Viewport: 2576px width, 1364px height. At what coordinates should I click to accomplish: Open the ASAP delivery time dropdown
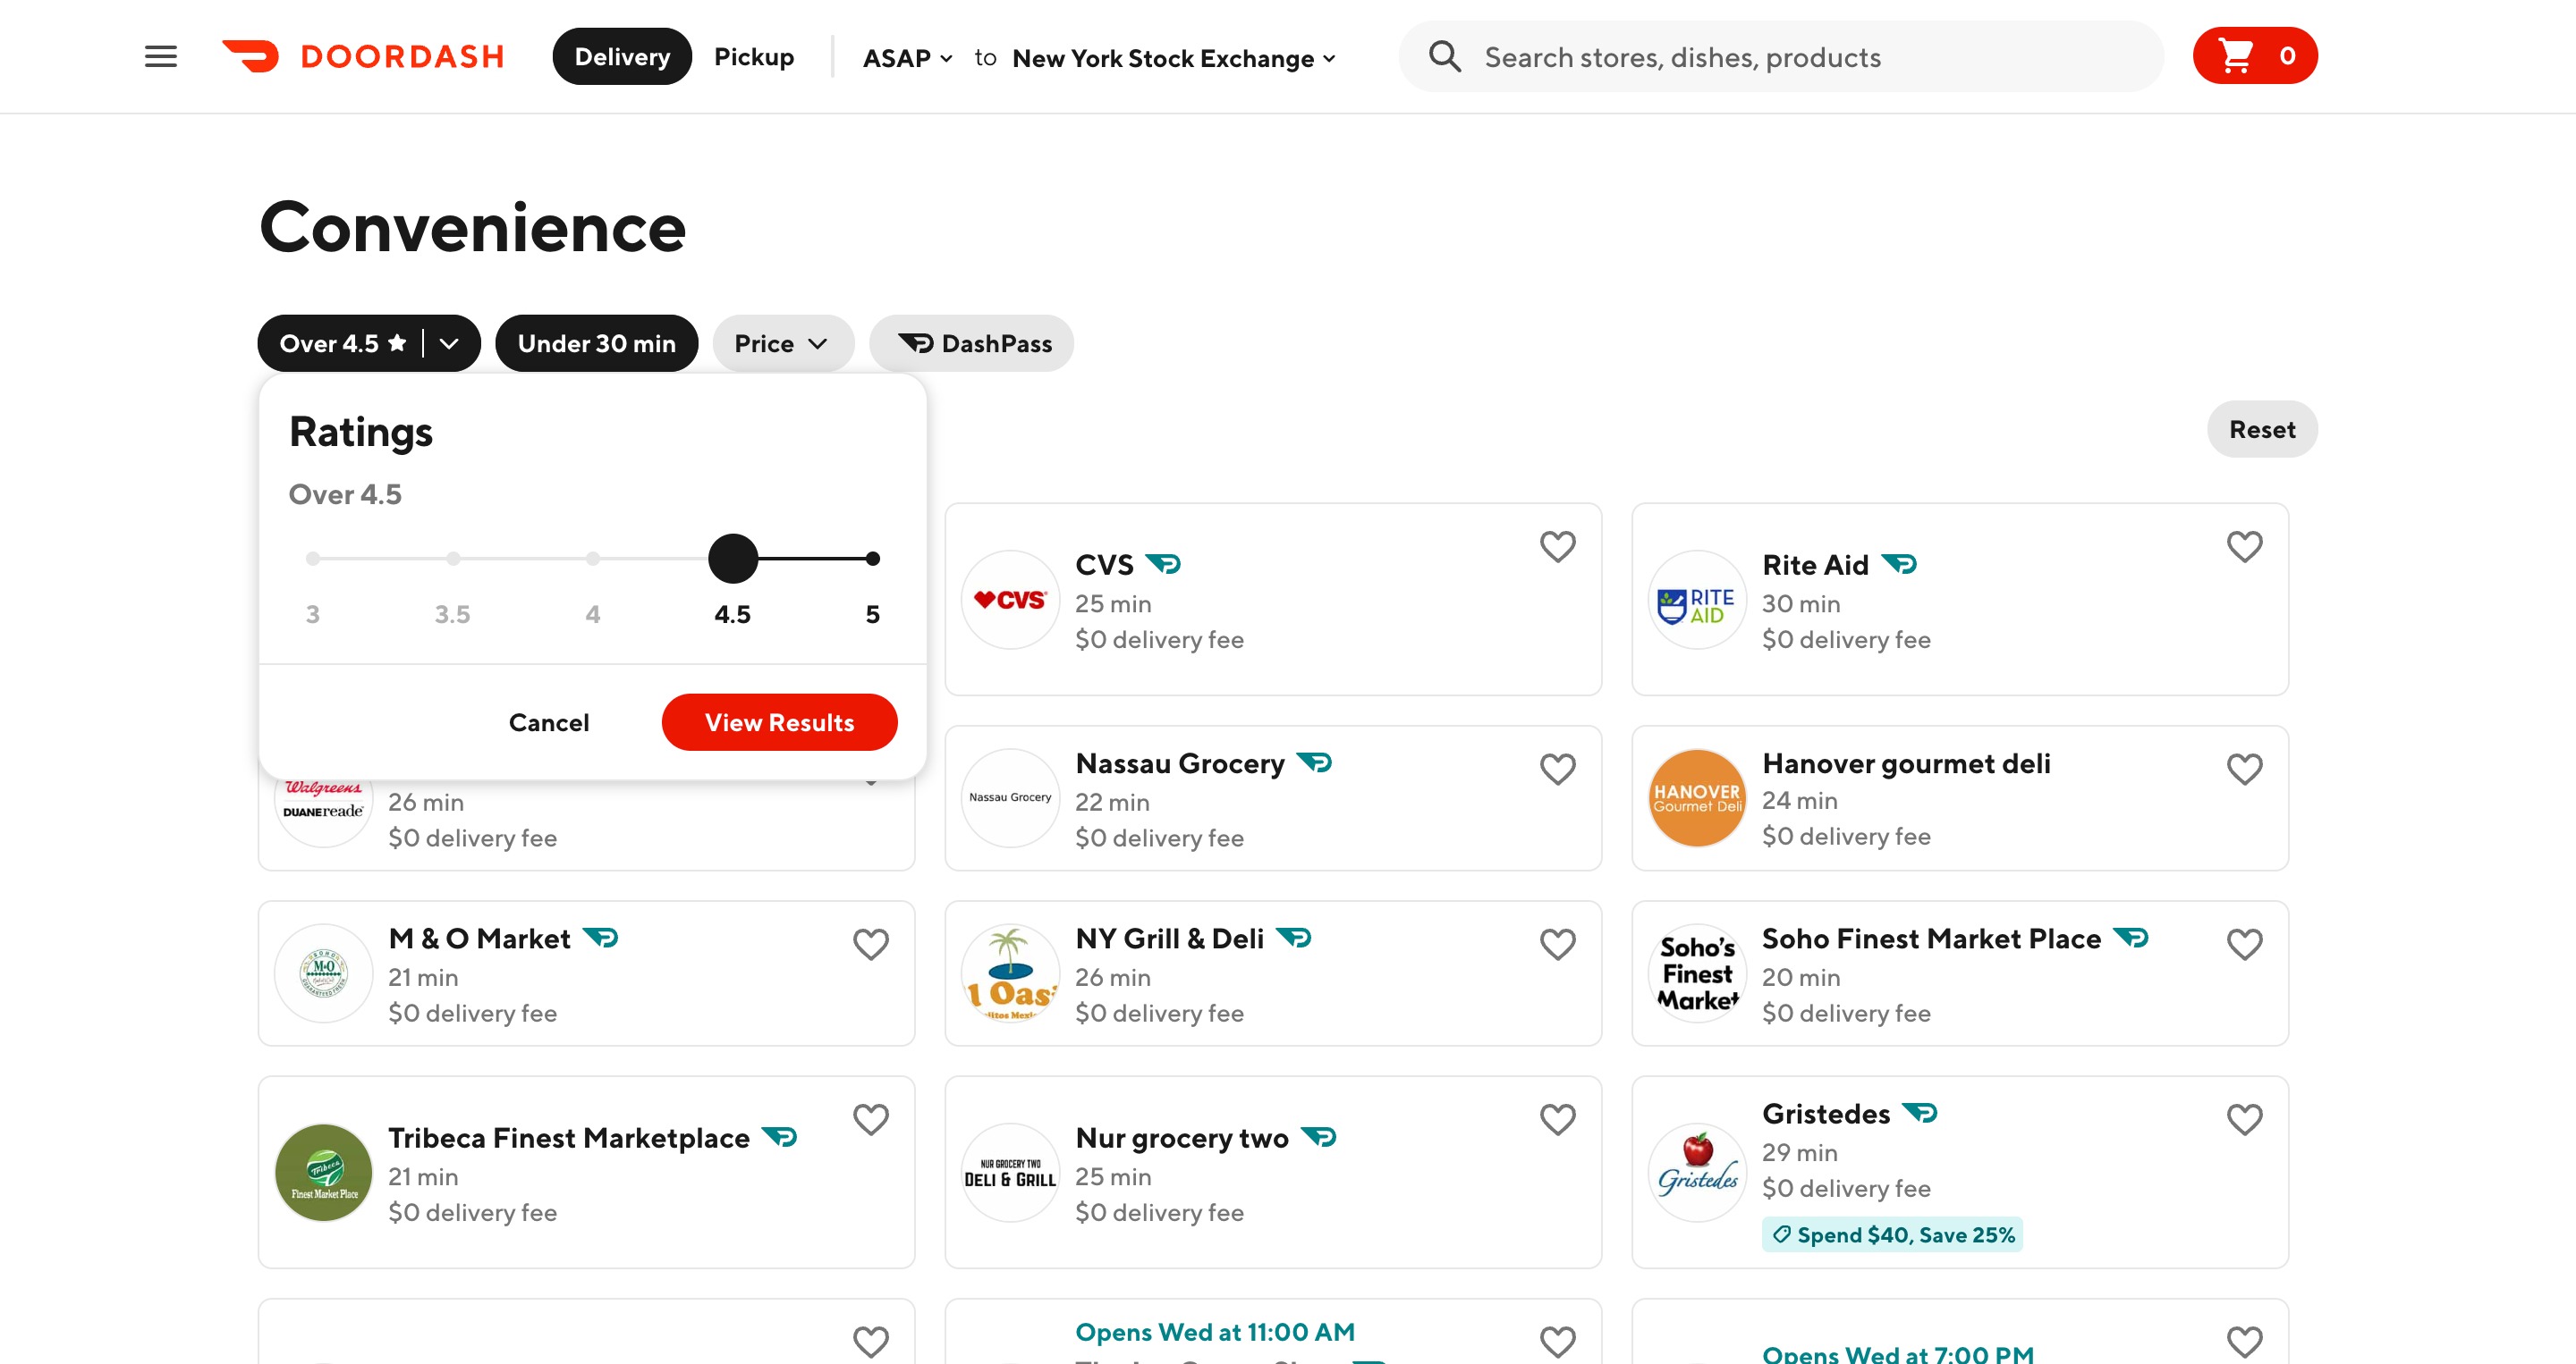(907, 58)
